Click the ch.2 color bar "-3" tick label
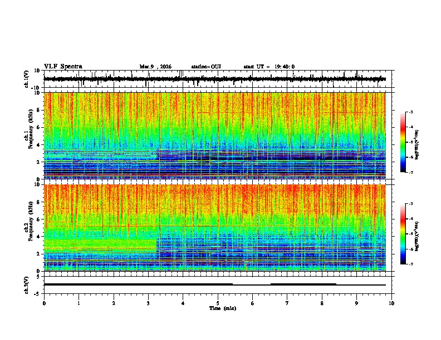The height and width of the screenshot is (340, 441). point(410,204)
